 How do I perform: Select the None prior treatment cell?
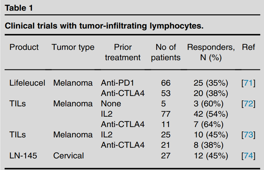tap(111, 104)
